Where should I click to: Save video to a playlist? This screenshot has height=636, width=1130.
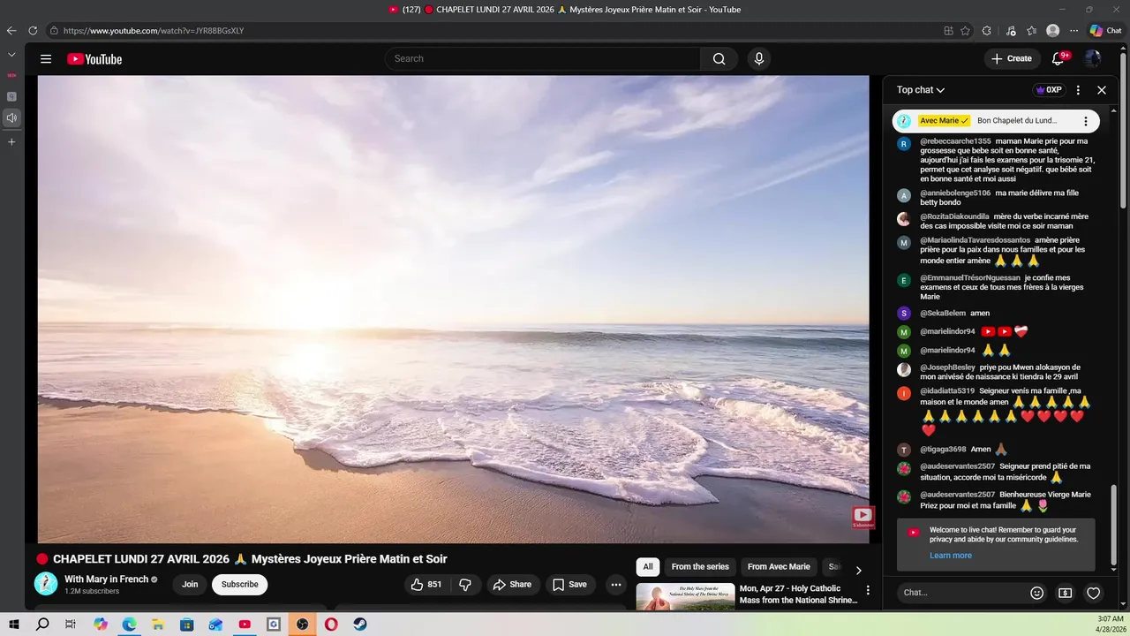click(x=569, y=585)
